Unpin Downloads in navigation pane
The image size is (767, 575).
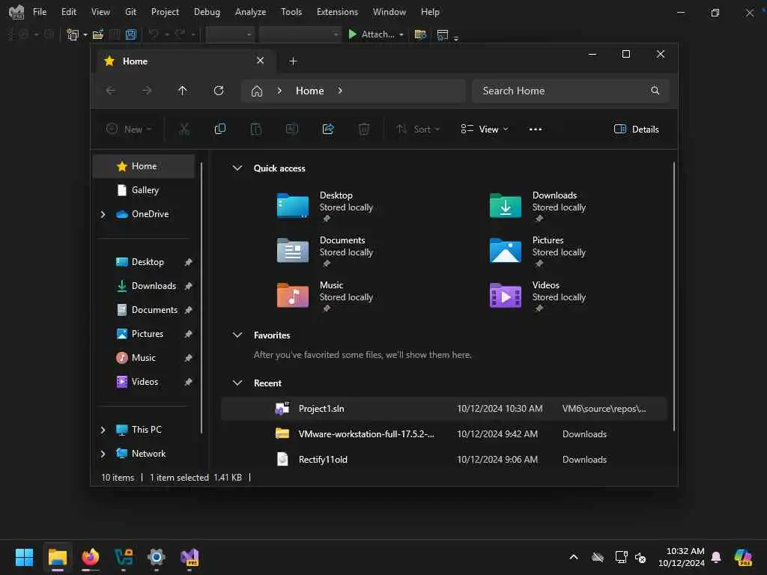[188, 286]
